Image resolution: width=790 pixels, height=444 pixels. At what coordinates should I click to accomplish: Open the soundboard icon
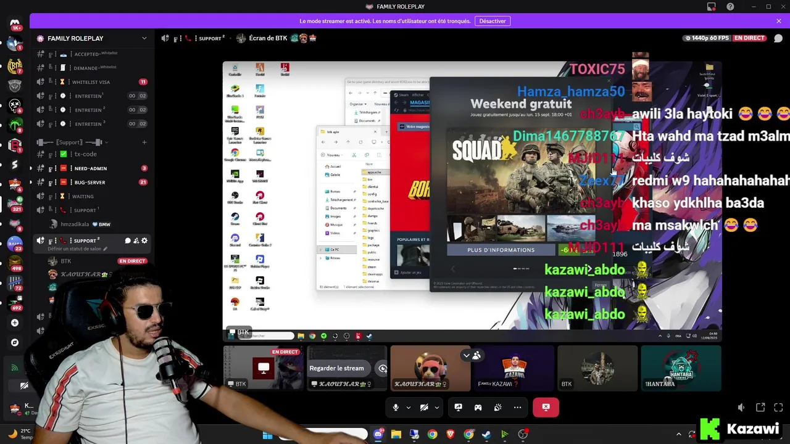tap(497, 408)
